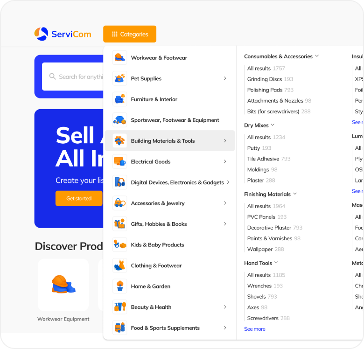Open Attachments & Nozzles 98 link

coord(279,101)
